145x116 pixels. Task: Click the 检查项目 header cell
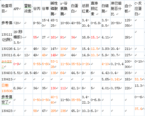tap(7, 9)
